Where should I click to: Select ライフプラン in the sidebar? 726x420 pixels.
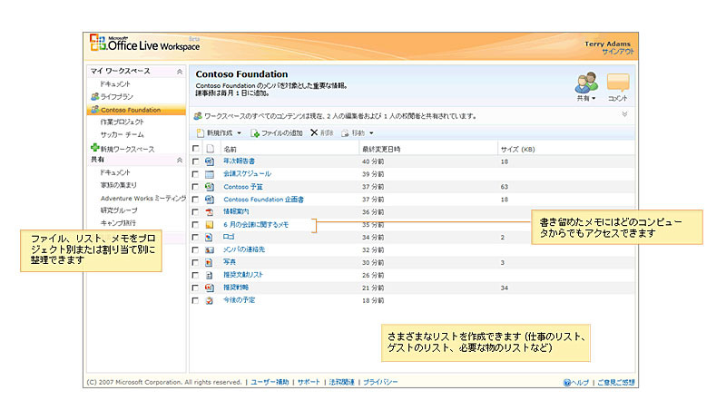click(117, 96)
